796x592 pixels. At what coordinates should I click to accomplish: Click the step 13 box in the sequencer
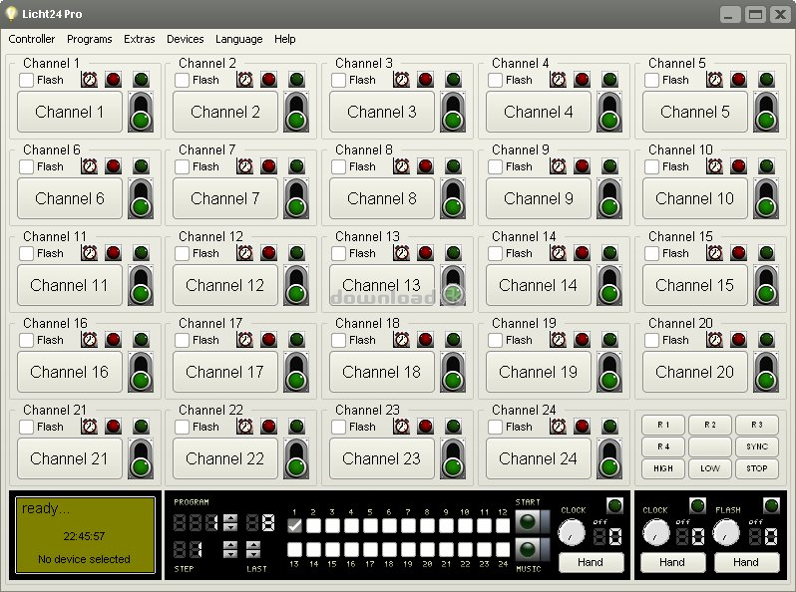pyautogui.click(x=295, y=549)
